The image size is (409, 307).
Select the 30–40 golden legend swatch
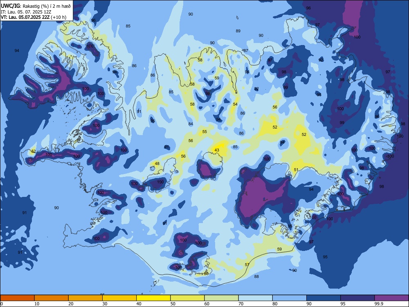point(119,298)
